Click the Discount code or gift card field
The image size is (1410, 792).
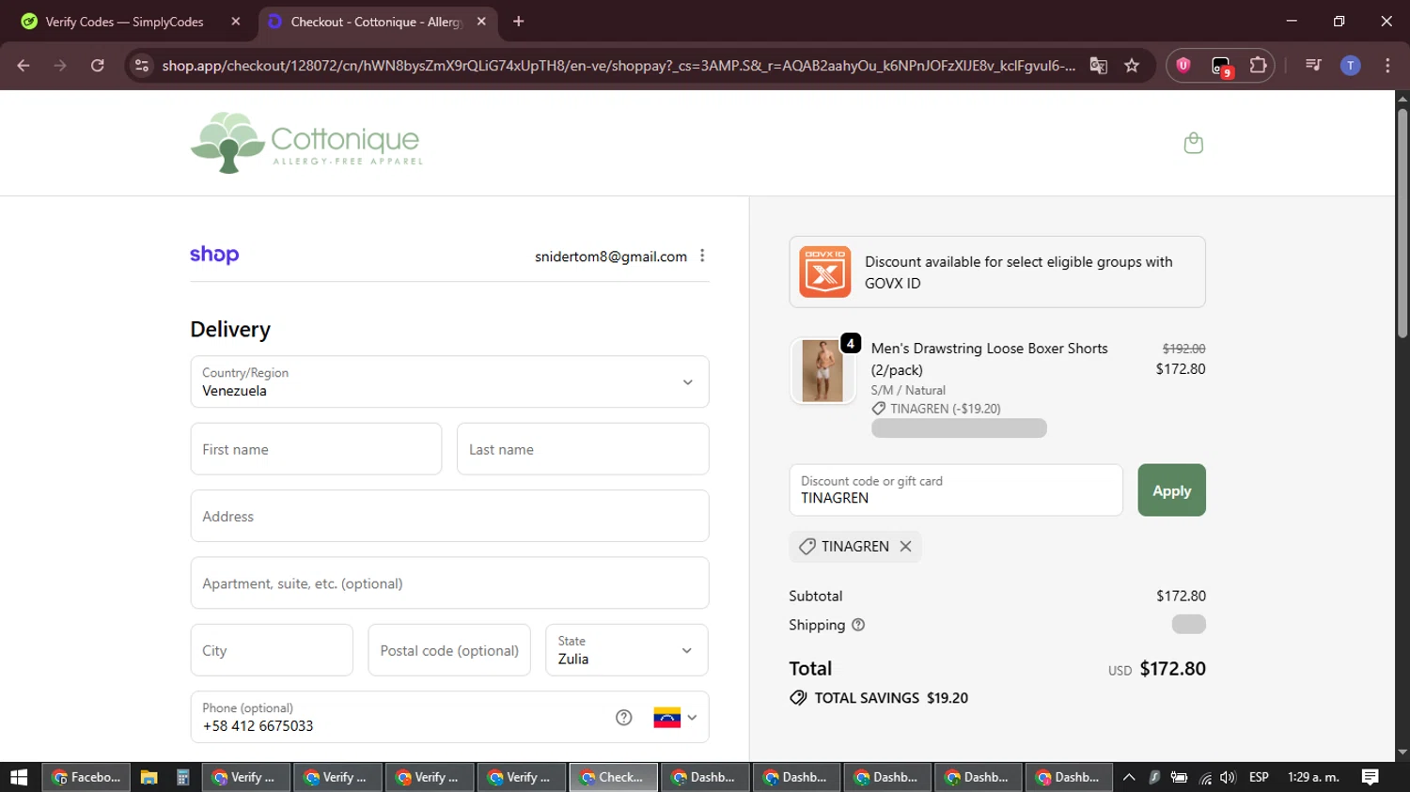pos(956,489)
